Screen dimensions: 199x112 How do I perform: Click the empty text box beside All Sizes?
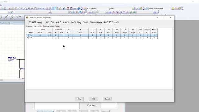click(x=109, y=105)
